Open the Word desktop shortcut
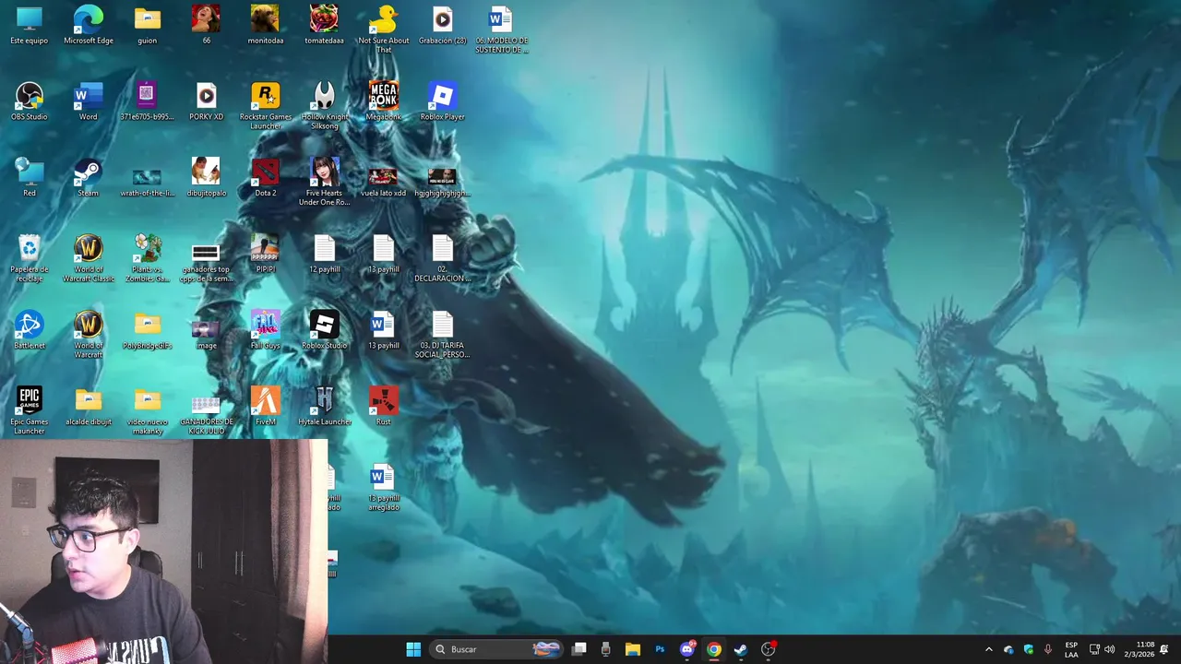This screenshot has width=1181, height=664. (x=89, y=101)
